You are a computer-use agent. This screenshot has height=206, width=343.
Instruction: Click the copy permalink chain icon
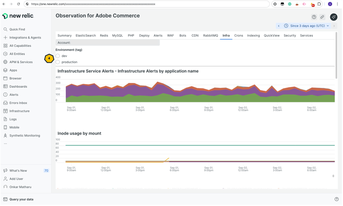(322, 17)
